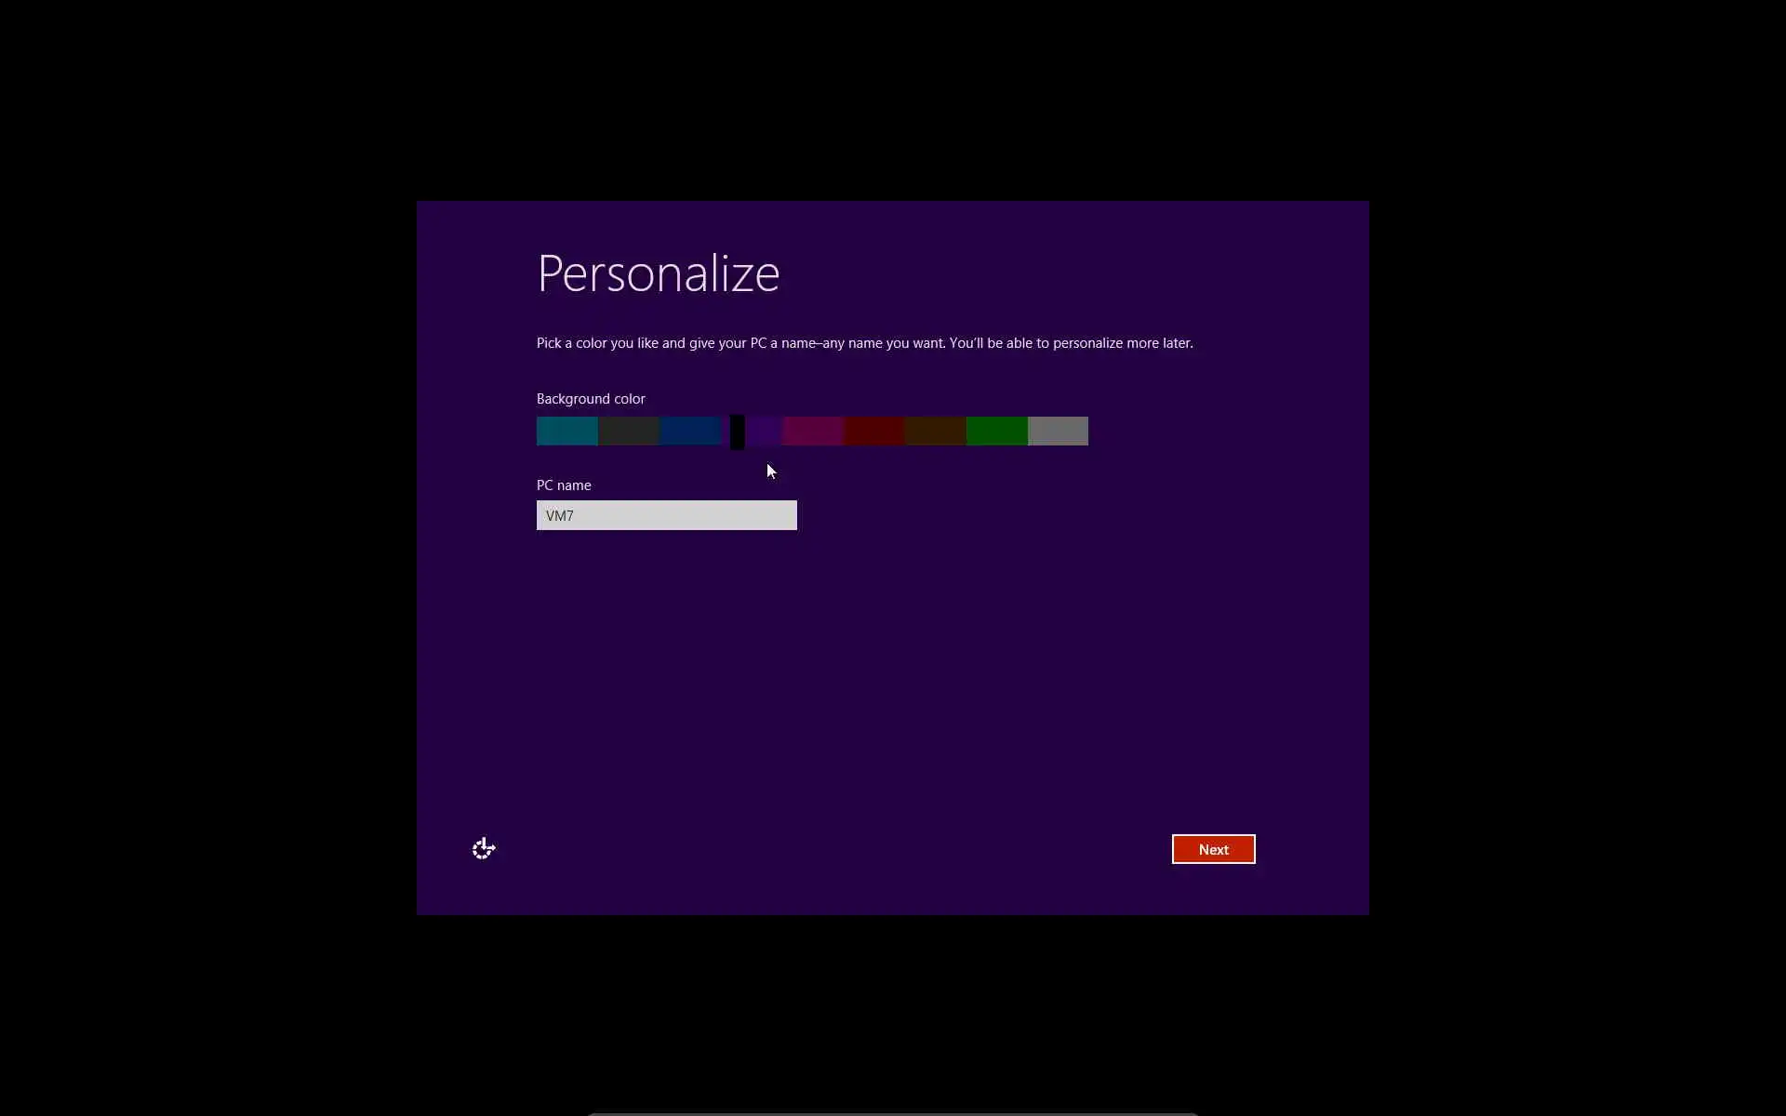Pick the dark red background color

click(873, 432)
